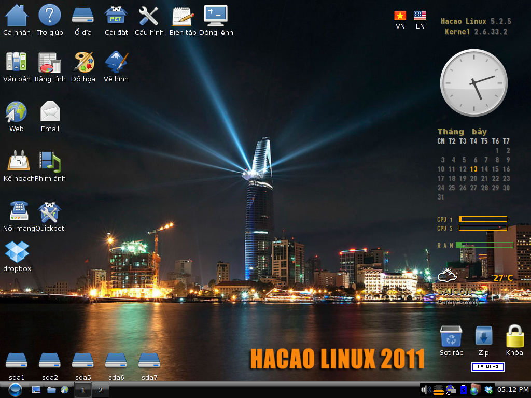Click the TX UTF8 encoding button

coord(487,367)
